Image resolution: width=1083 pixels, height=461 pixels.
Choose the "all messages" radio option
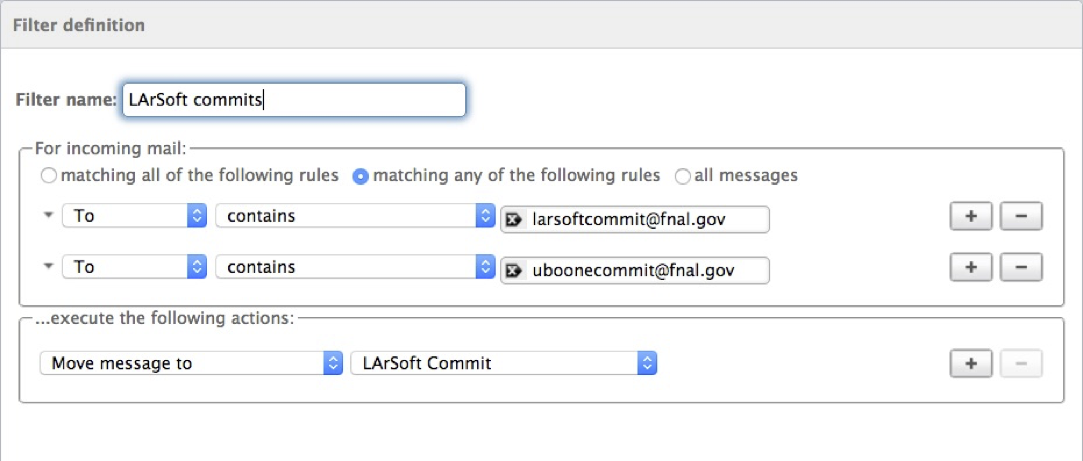pyautogui.click(x=682, y=176)
